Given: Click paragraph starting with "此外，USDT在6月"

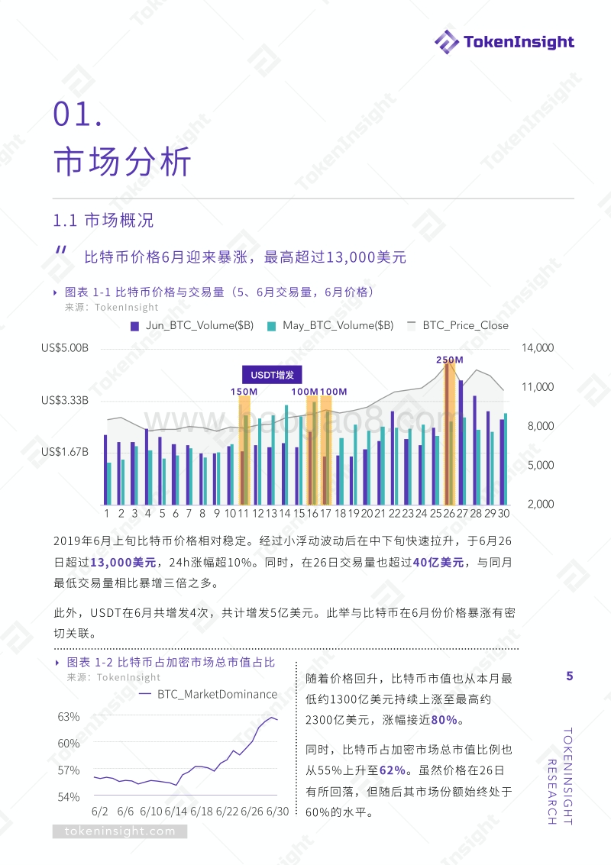Looking at the screenshot, I should (284, 623).
